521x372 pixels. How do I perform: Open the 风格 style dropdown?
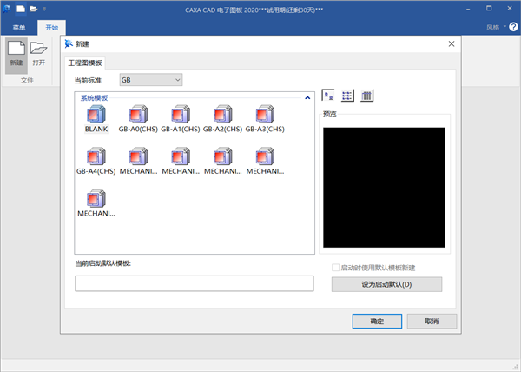tap(496, 27)
